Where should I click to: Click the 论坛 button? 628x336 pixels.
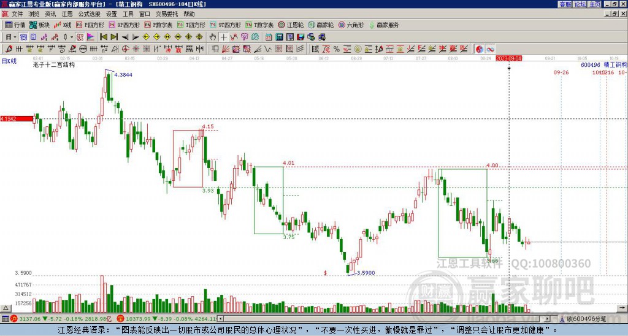click(580, 4)
